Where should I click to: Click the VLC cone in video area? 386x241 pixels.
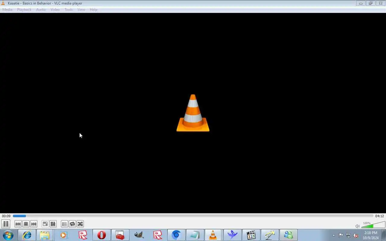point(193,113)
